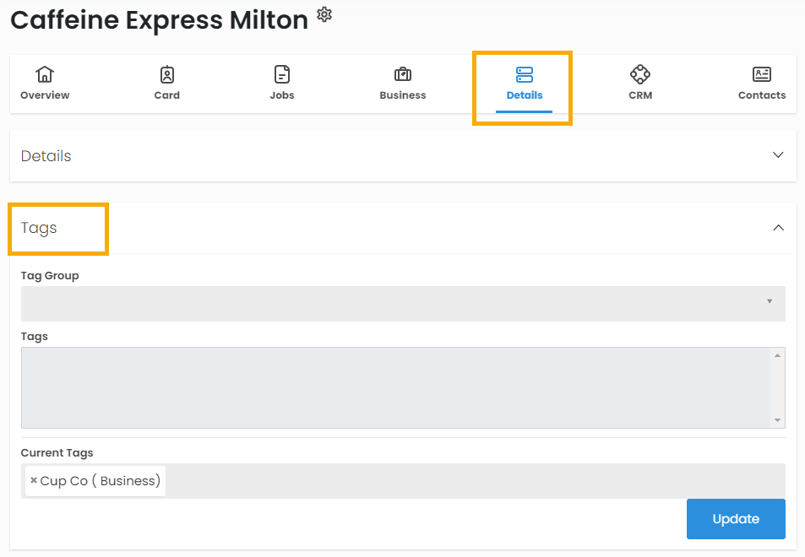Switch to the Details tab label
Screen dimensions: 805x557
click(x=525, y=95)
